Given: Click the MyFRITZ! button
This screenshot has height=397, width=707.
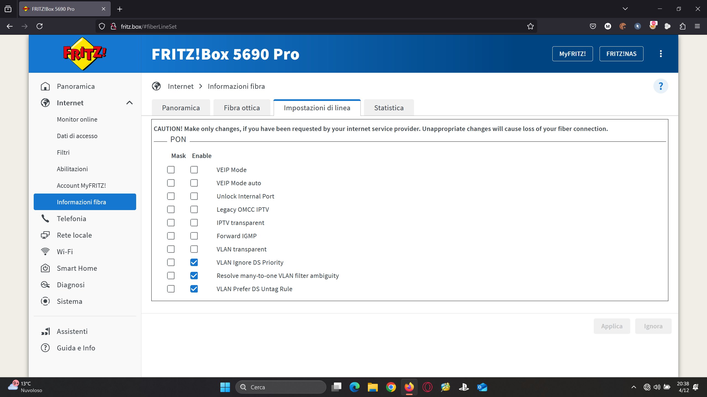Looking at the screenshot, I should [572, 54].
